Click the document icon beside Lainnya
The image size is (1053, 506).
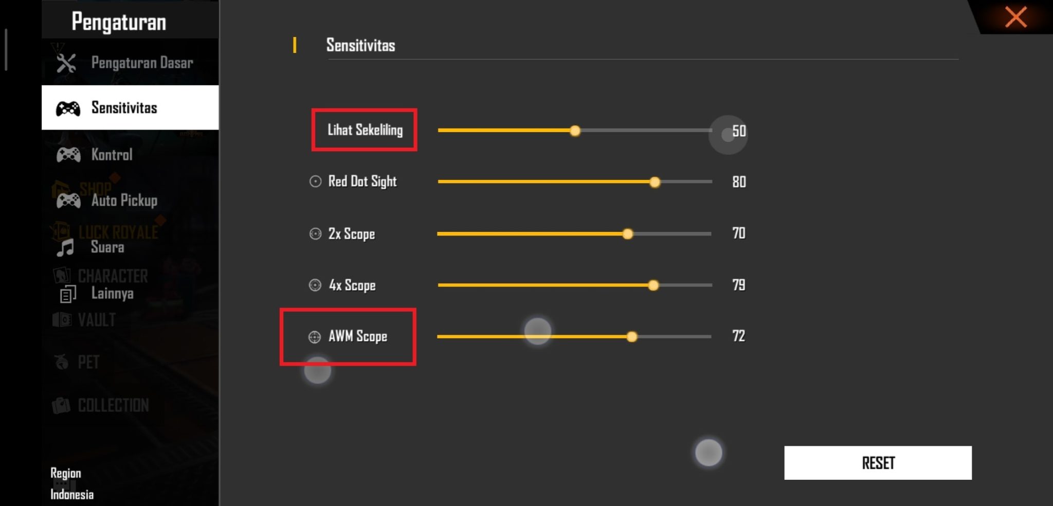pyautogui.click(x=68, y=294)
